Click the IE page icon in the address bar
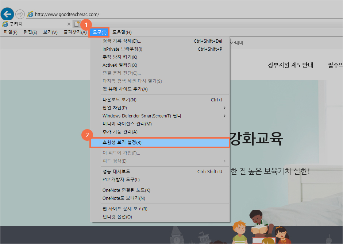343x244 pixels. [x=30, y=15]
